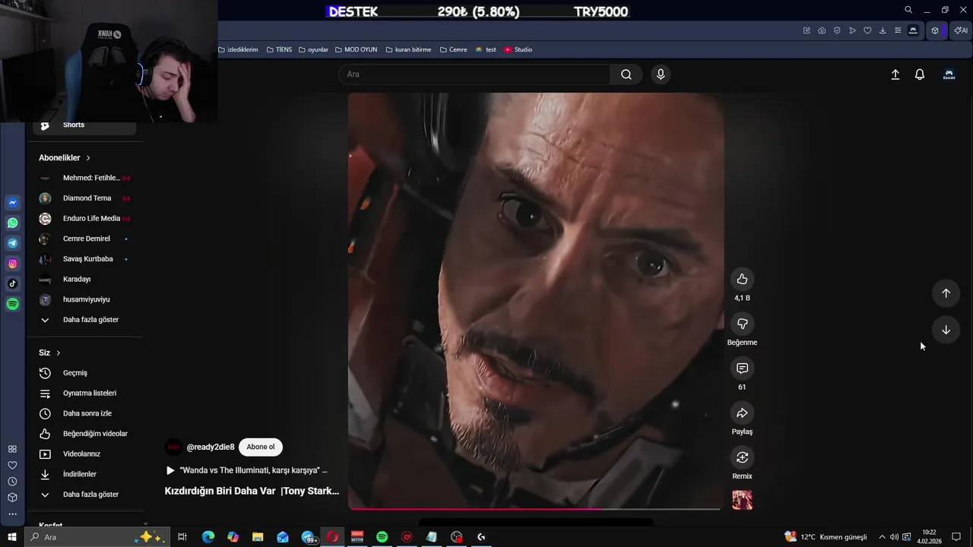Open the Opera downloads toolbar icon
The width and height of the screenshot is (973, 547).
coord(883,30)
